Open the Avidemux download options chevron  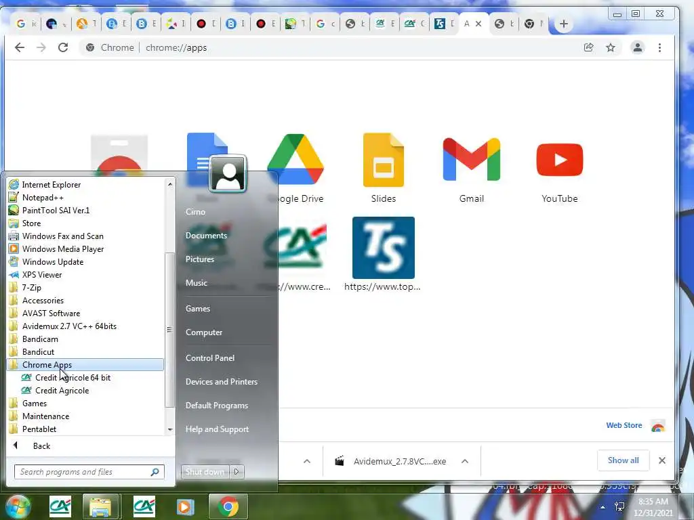coord(465,461)
